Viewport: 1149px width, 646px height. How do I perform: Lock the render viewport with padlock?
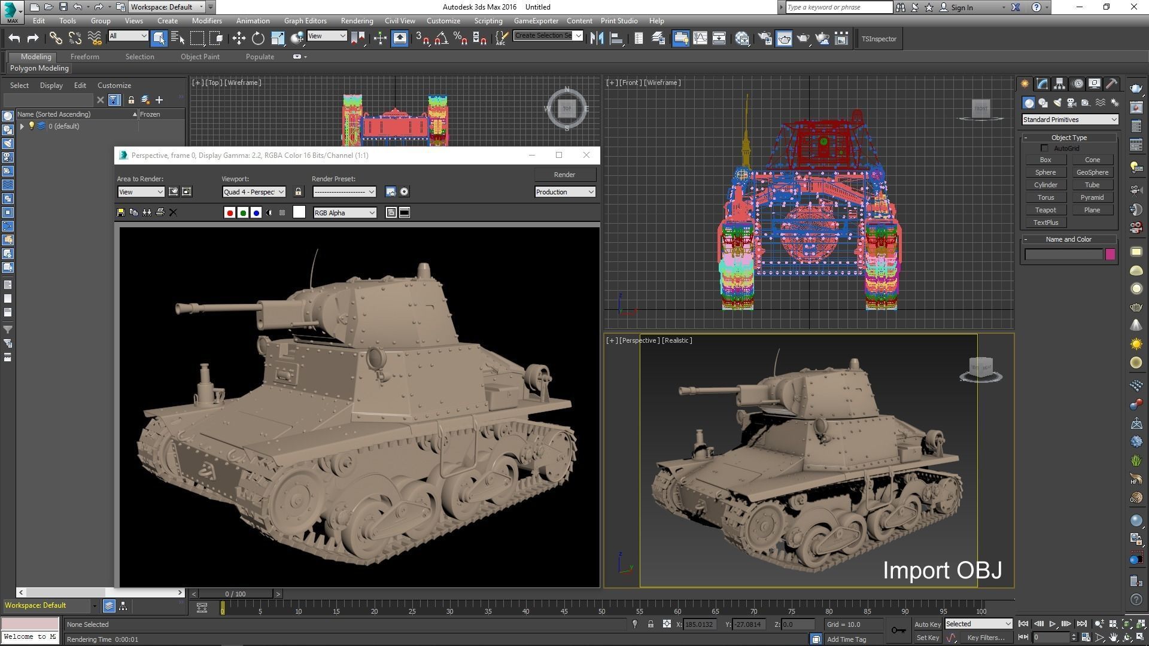click(298, 191)
